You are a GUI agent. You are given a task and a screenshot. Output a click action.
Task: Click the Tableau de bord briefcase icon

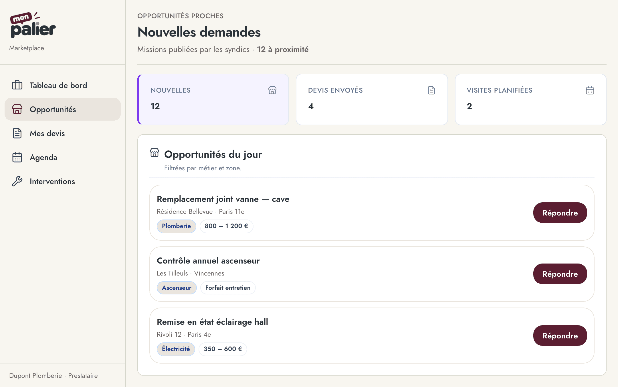(x=17, y=85)
